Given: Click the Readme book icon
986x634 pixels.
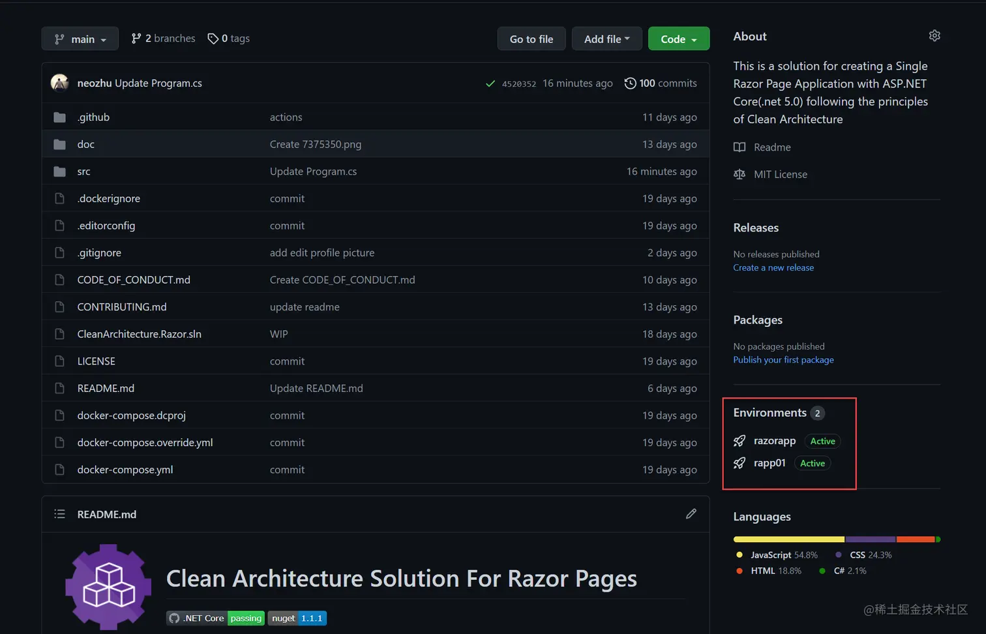Looking at the screenshot, I should [x=739, y=147].
